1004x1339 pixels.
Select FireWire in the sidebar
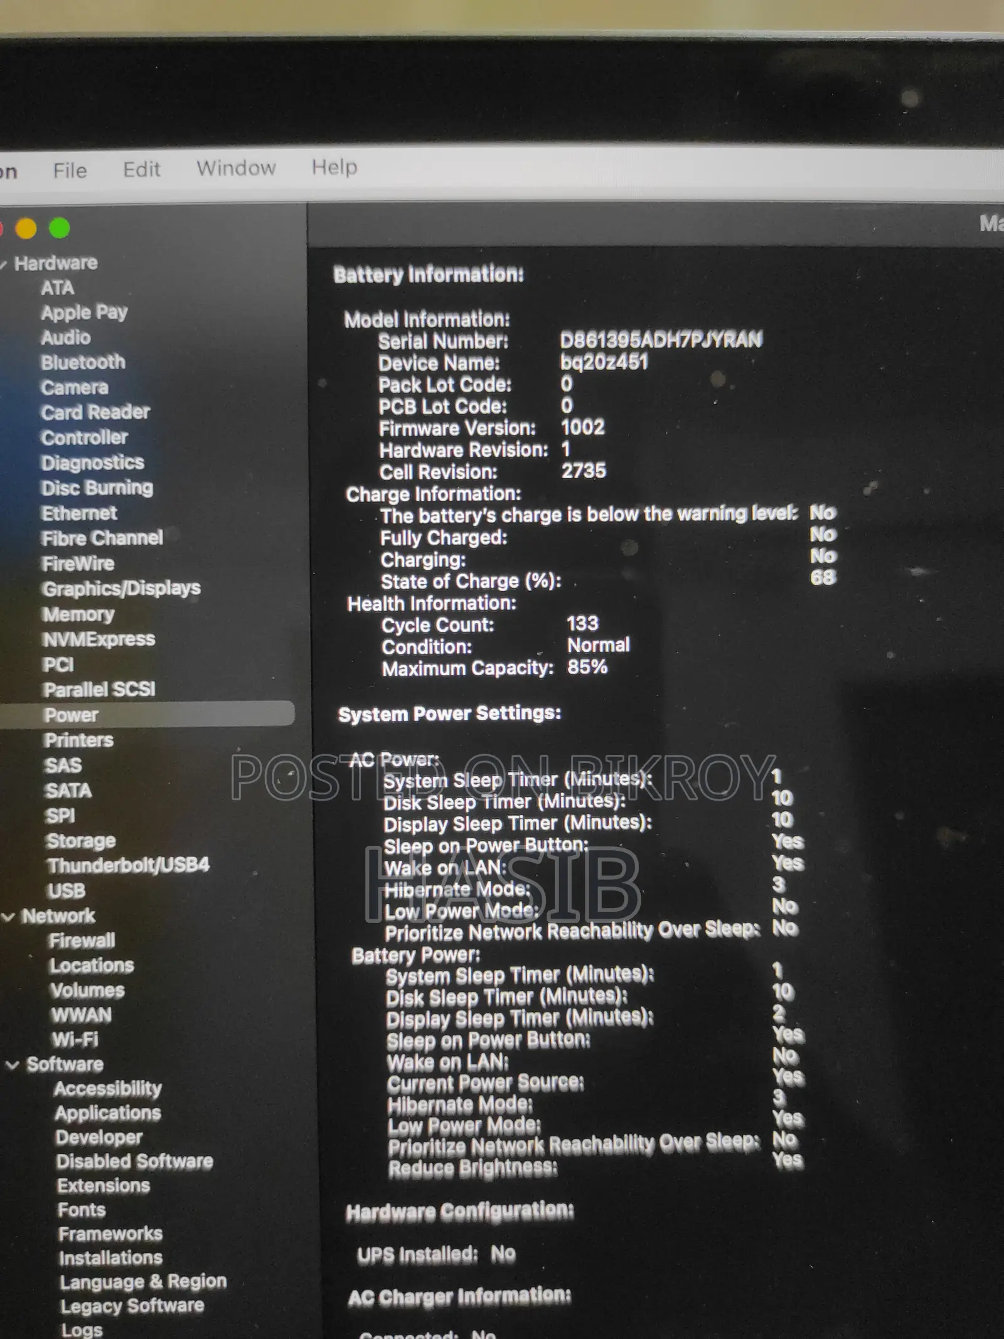78,563
